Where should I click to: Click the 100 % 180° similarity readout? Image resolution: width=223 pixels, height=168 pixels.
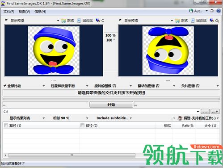click(110, 38)
